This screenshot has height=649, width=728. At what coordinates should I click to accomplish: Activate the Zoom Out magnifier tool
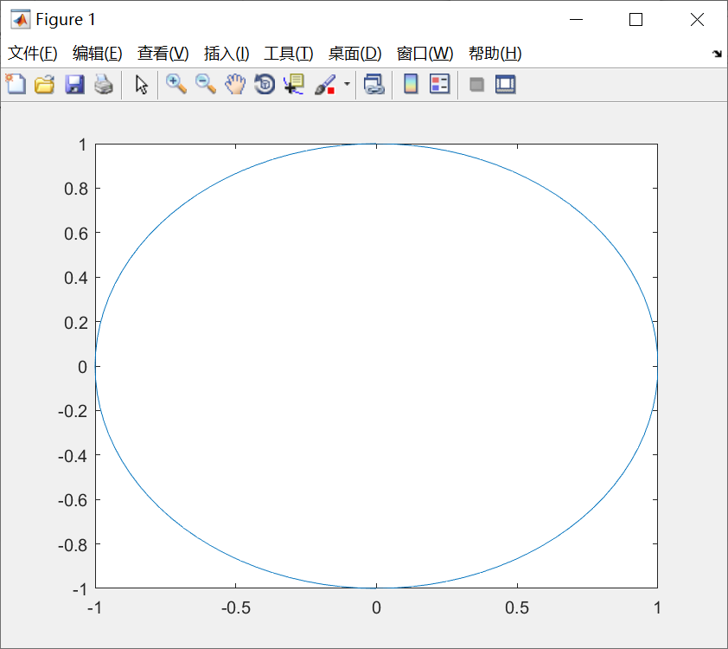pyautogui.click(x=206, y=85)
